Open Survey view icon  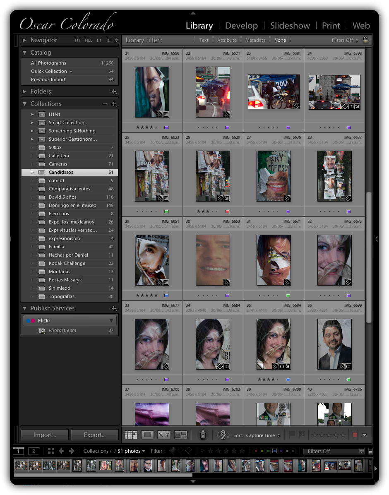coord(181,435)
